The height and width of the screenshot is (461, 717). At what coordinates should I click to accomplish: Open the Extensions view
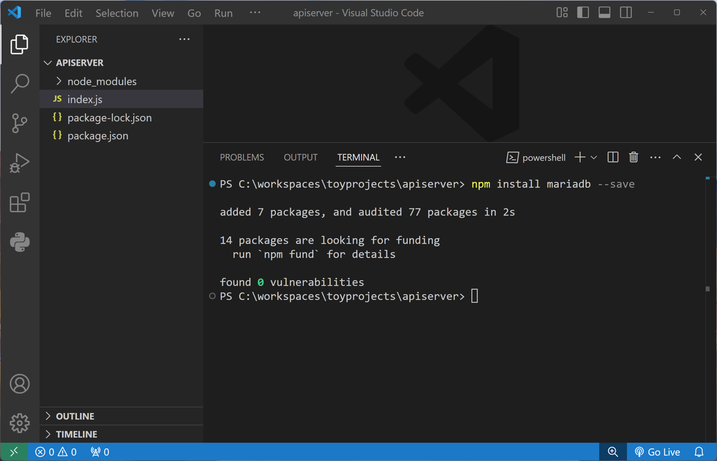click(x=19, y=202)
